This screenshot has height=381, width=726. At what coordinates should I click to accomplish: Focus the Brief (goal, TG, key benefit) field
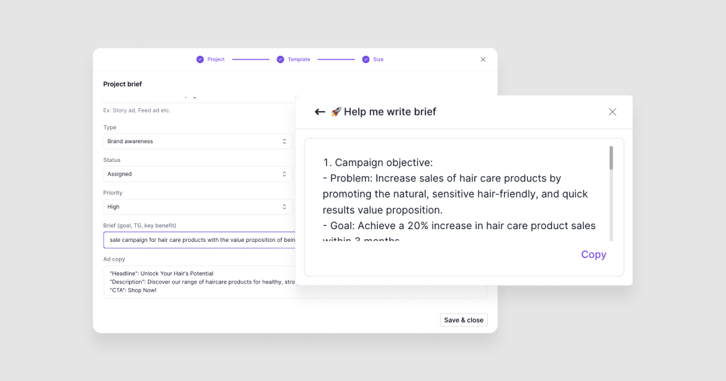pos(200,240)
